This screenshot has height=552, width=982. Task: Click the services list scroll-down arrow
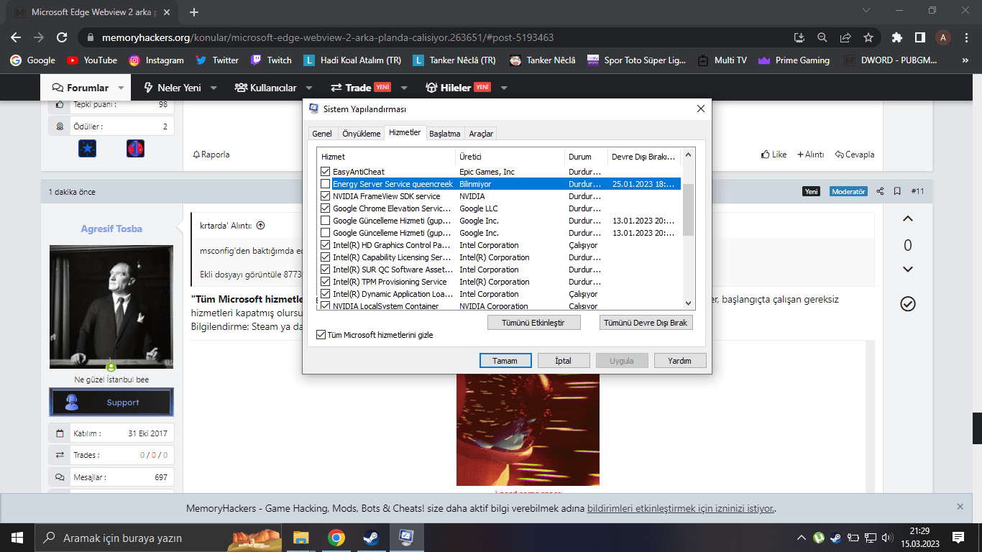(x=688, y=303)
